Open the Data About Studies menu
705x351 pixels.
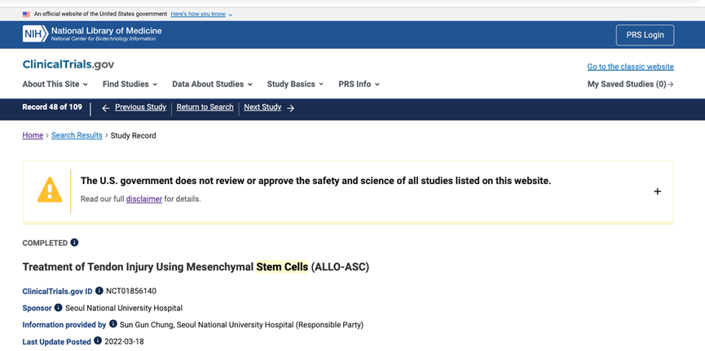coord(212,84)
